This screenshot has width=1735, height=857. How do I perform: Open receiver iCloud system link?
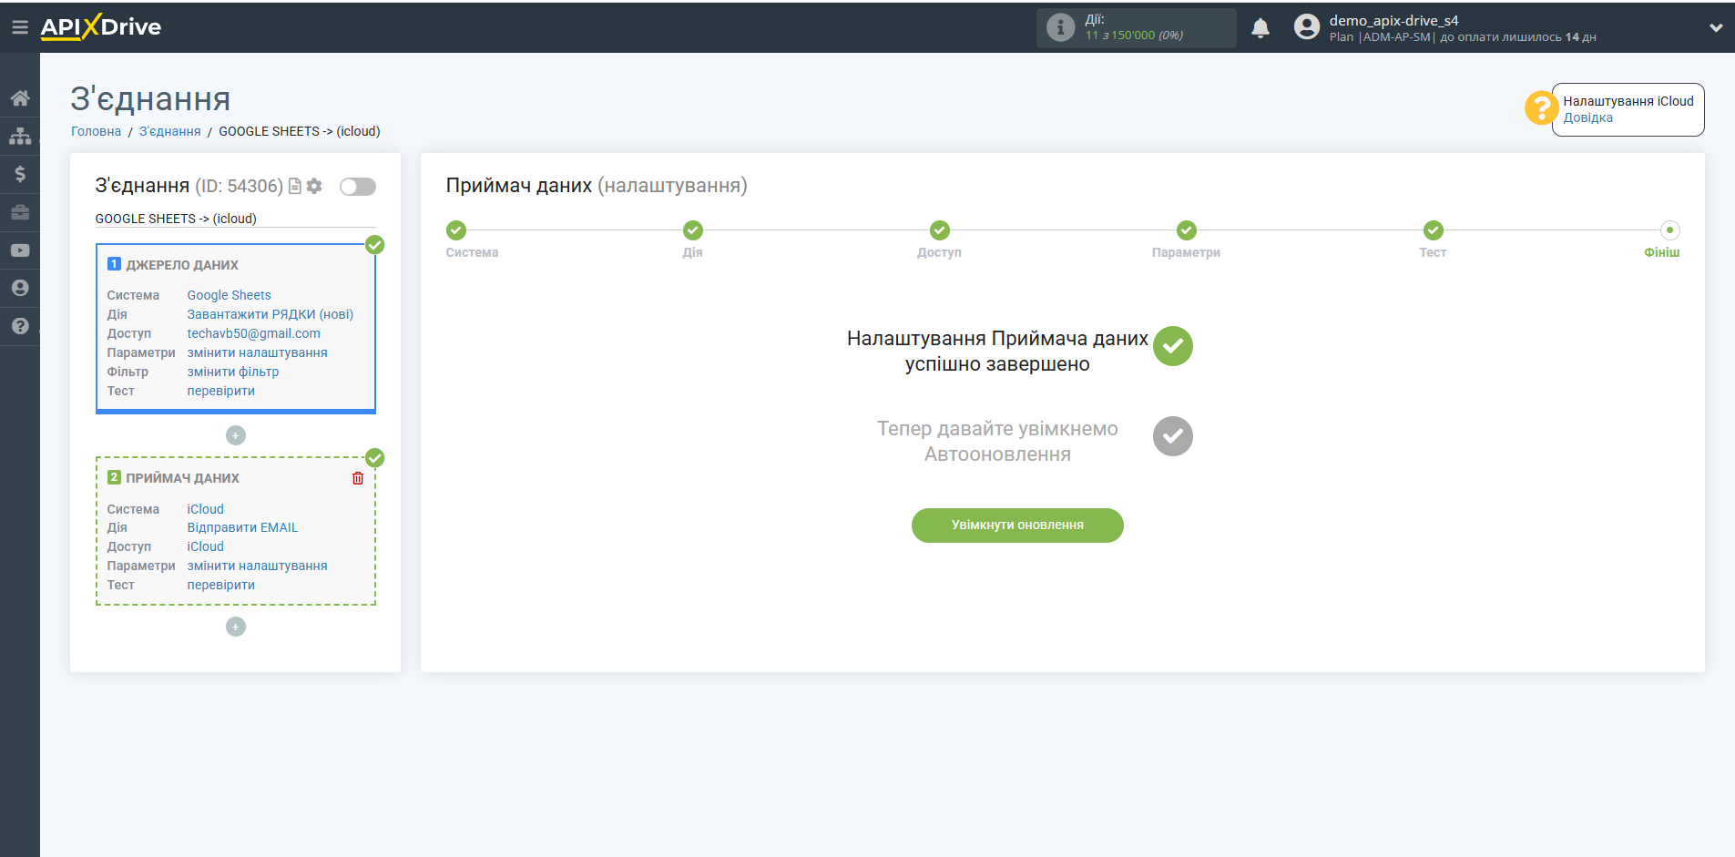coord(206,509)
